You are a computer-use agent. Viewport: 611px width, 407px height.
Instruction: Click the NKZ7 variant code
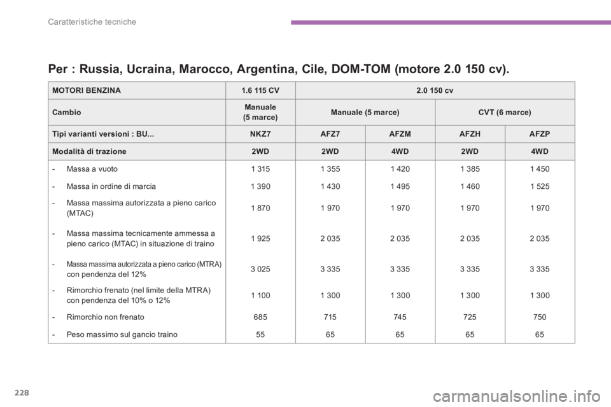point(260,134)
